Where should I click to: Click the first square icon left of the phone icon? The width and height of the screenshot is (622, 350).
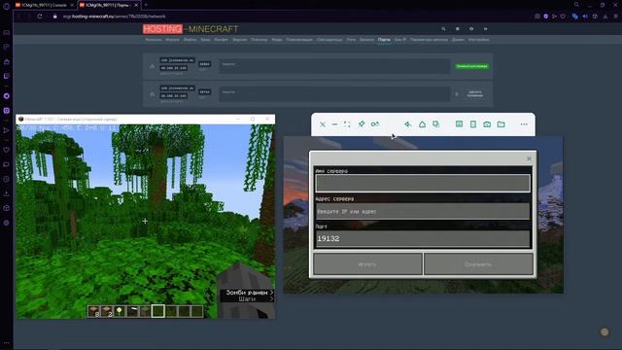click(x=459, y=124)
